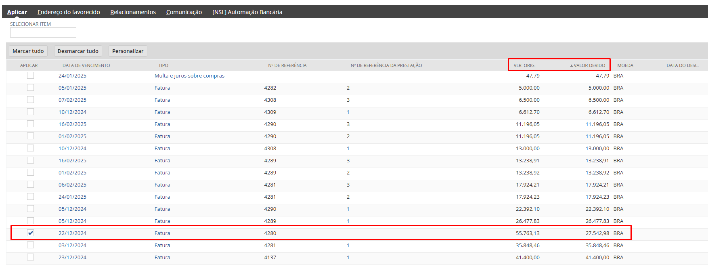Uncheck the checkbox for invoice 4280
This screenshot has width=708, height=275.
click(31, 233)
